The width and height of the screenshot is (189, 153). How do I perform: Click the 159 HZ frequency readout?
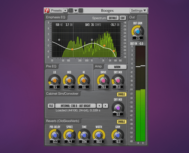(59, 25)
